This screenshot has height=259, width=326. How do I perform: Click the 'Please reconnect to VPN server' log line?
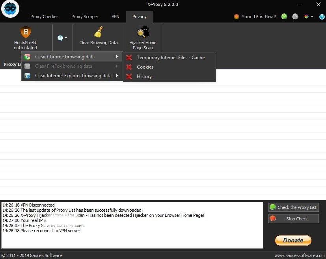tap(41, 231)
